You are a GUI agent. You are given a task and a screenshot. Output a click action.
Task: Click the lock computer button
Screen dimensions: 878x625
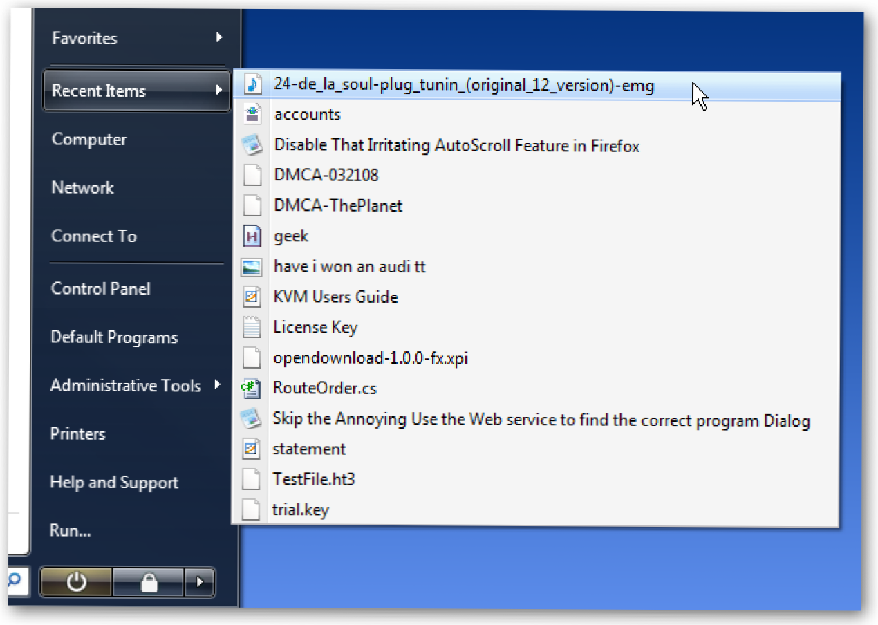149,583
